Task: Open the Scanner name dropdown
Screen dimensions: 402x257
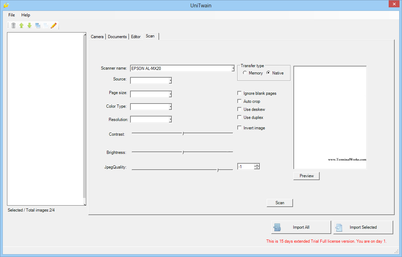Action: (x=233, y=68)
